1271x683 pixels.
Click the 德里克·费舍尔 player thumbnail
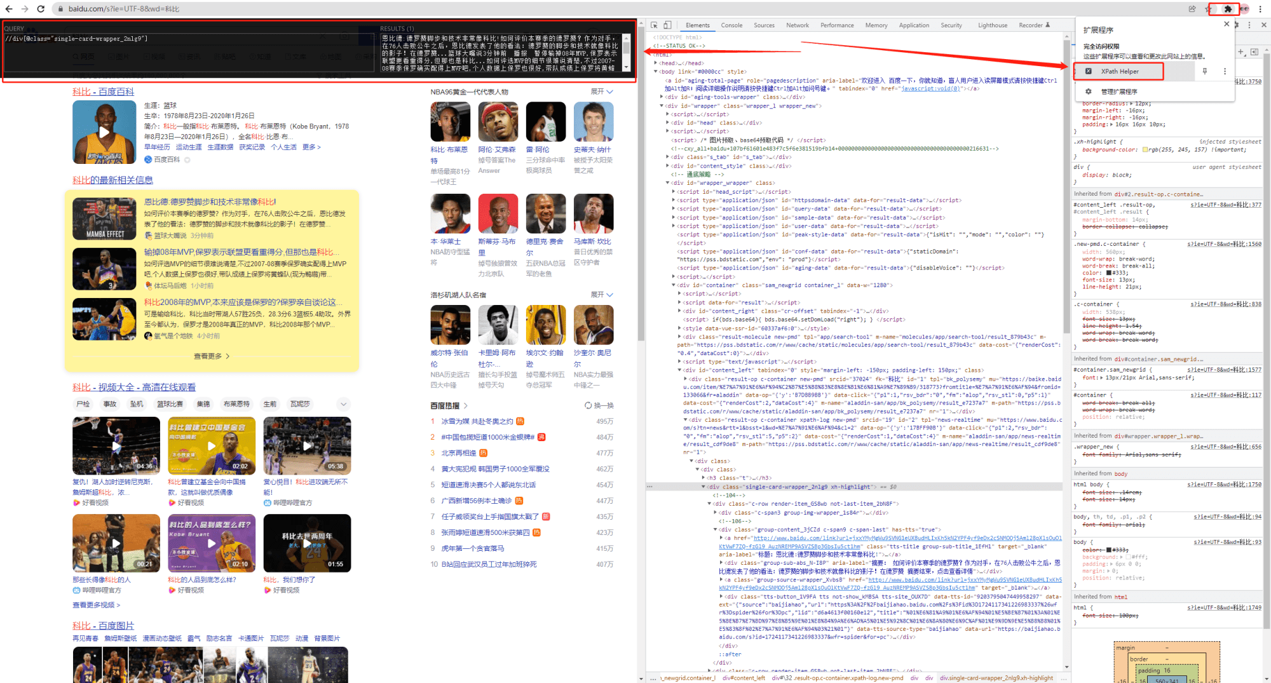click(x=546, y=214)
